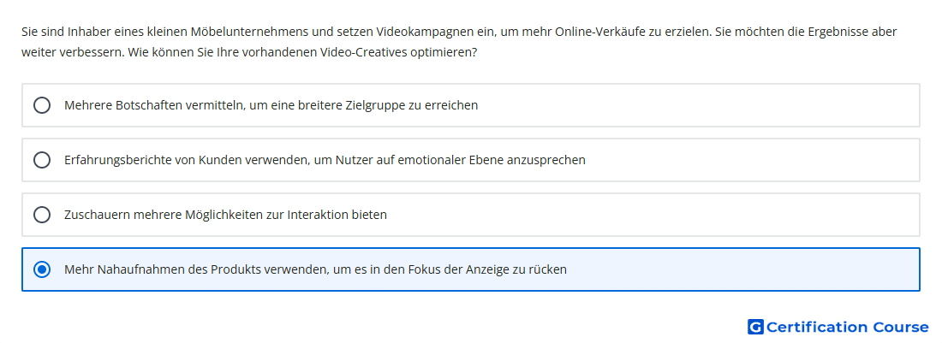Click empty area of the first answer box

(697, 105)
